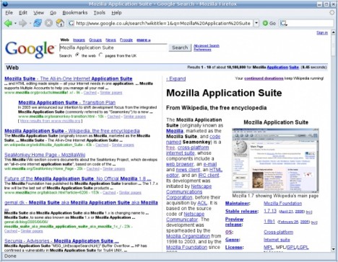The height and width of the screenshot is (262, 338).
Task: Open 'Secunia - Advisories' search result
Action: click(61, 240)
